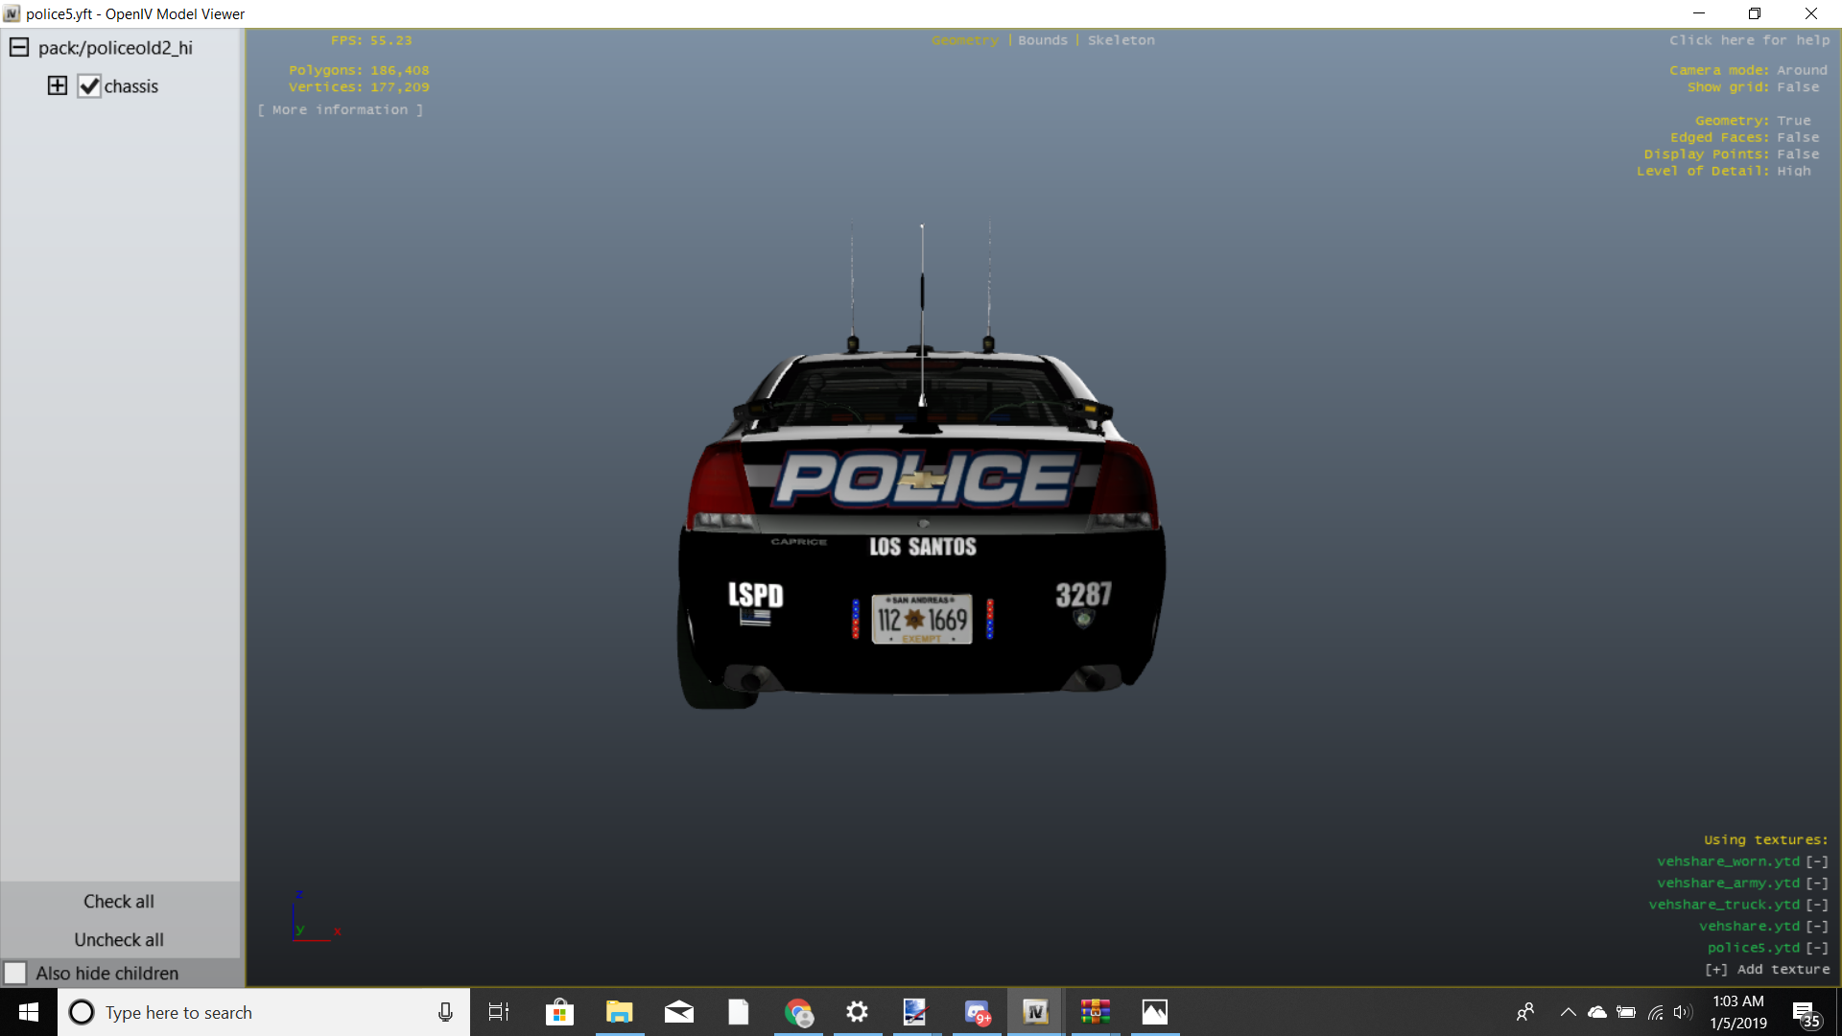
Task: Click Uncheck all button
Action: pyautogui.click(x=119, y=940)
